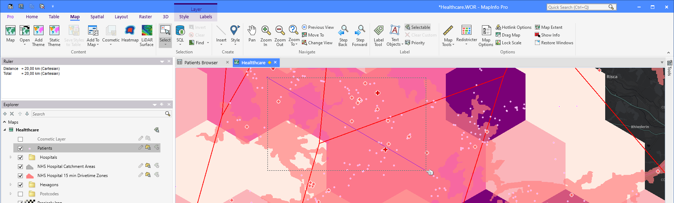The height and width of the screenshot is (203, 674).
Task: Expand the Hexagons group
Action: (x=11, y=184)
